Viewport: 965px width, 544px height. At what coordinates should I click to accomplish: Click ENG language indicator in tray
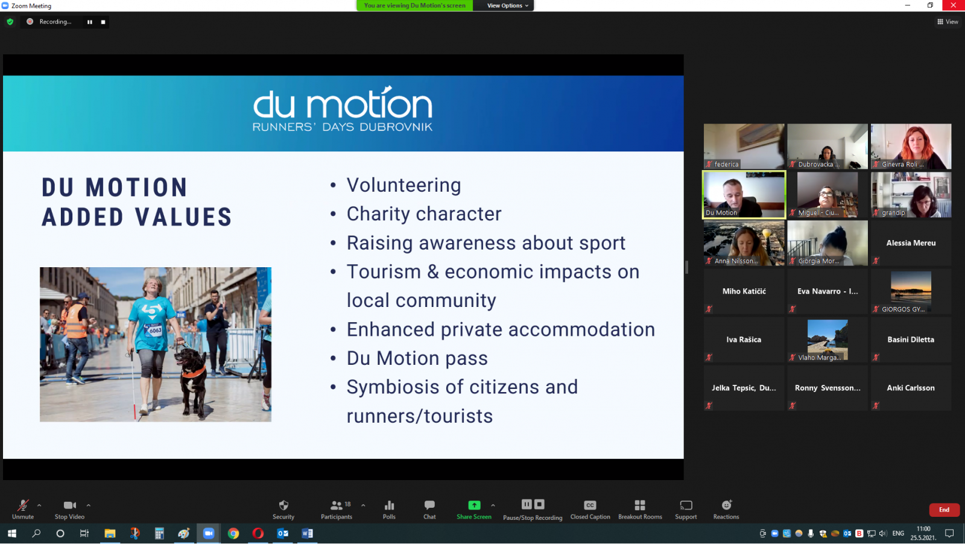point(898,533)
